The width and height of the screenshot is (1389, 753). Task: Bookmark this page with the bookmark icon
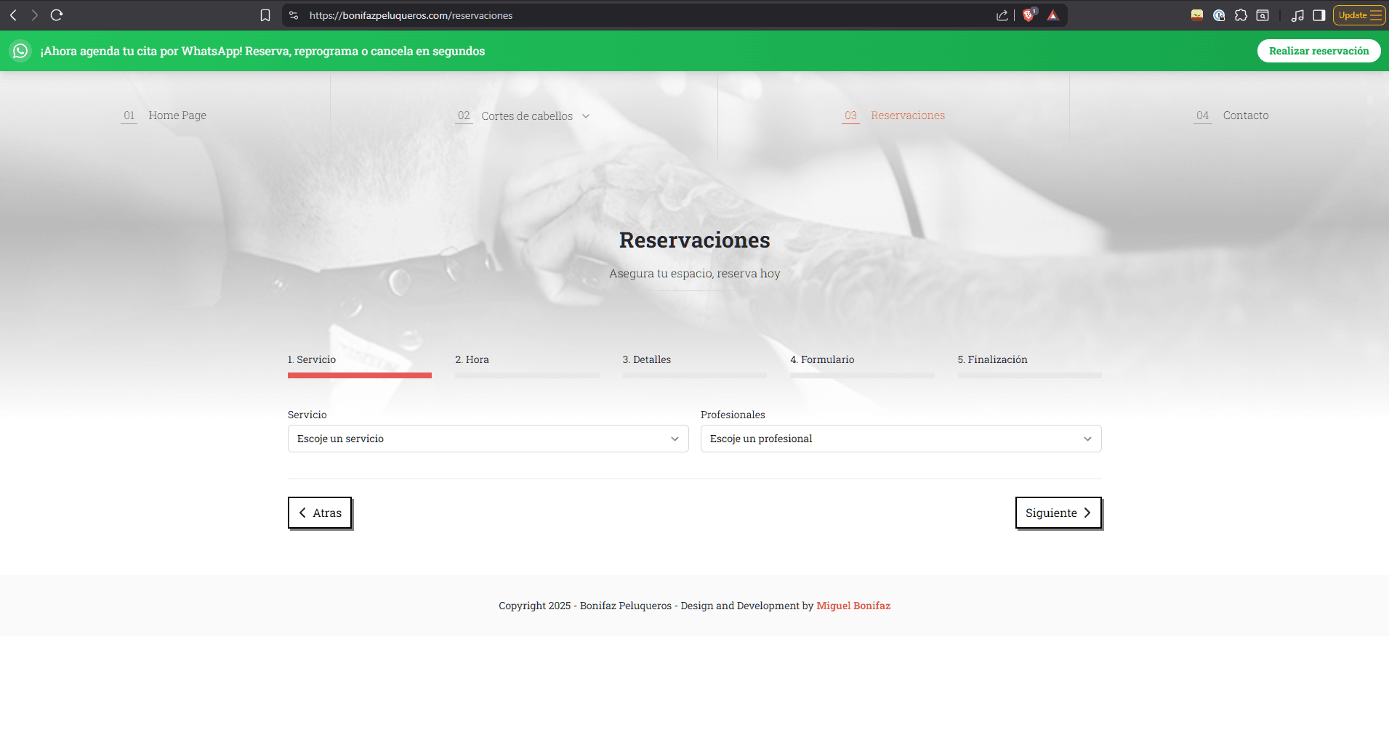(x=265, y=15)
